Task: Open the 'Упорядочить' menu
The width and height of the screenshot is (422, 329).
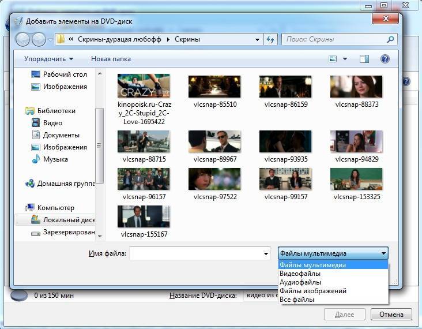Action: click(48, 59)
